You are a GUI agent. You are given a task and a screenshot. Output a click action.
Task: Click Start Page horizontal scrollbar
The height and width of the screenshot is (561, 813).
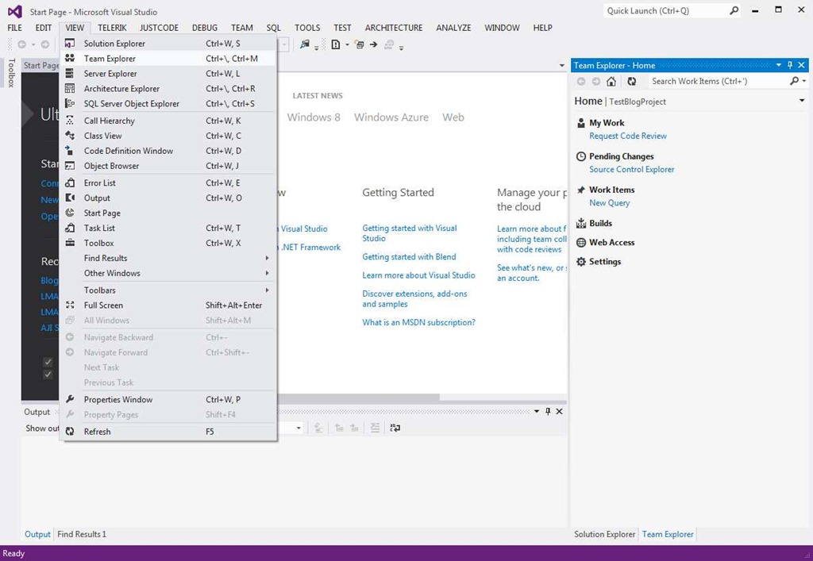358,398
